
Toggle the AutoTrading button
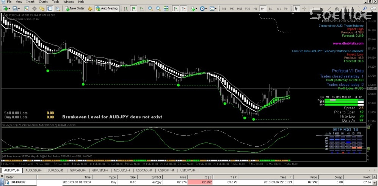[107, 8]
